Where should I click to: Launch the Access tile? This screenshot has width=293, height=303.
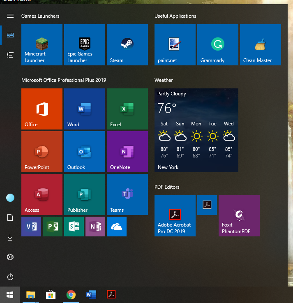42,194
